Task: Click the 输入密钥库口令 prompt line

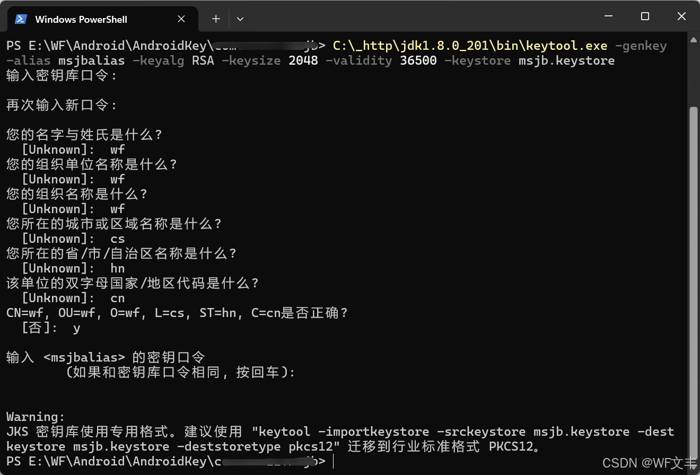Action: tap(62, 75)
